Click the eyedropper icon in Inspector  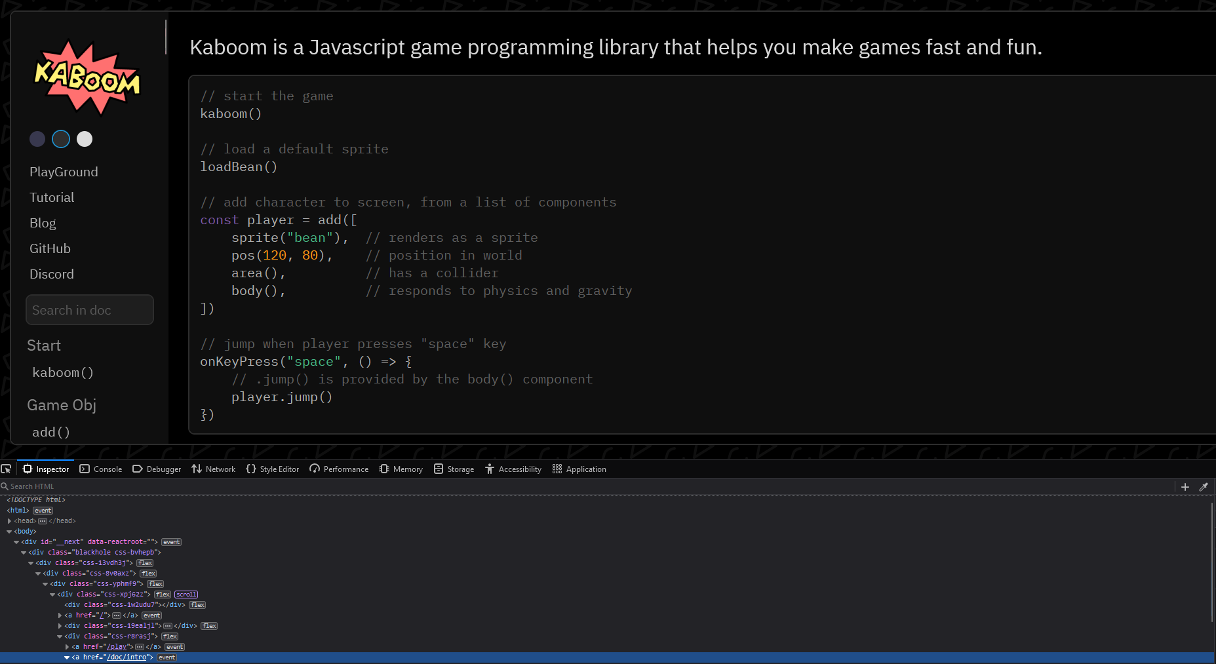(x=1204, y=487)
